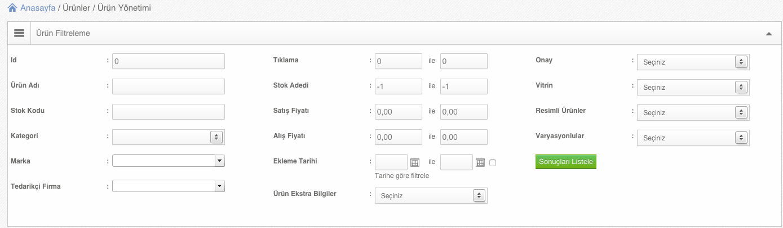The width and height of the screenshot is (783, 228).
Task: Click the Id input field
Action: click(x=169, y=61)
